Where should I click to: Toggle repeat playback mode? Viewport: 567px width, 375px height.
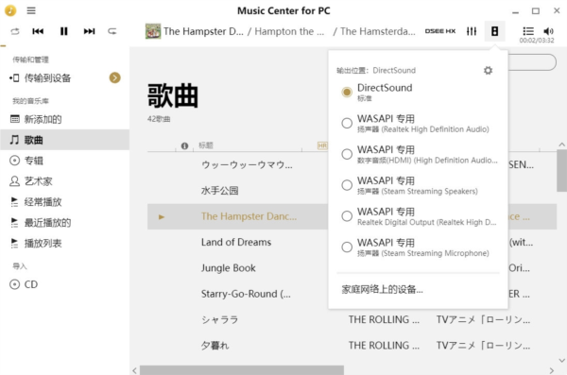pos(112,31)
